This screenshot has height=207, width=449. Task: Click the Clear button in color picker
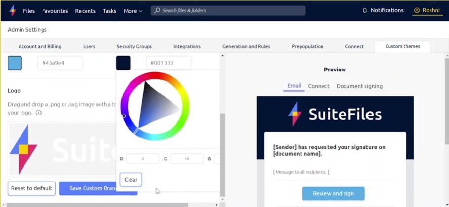131,180
